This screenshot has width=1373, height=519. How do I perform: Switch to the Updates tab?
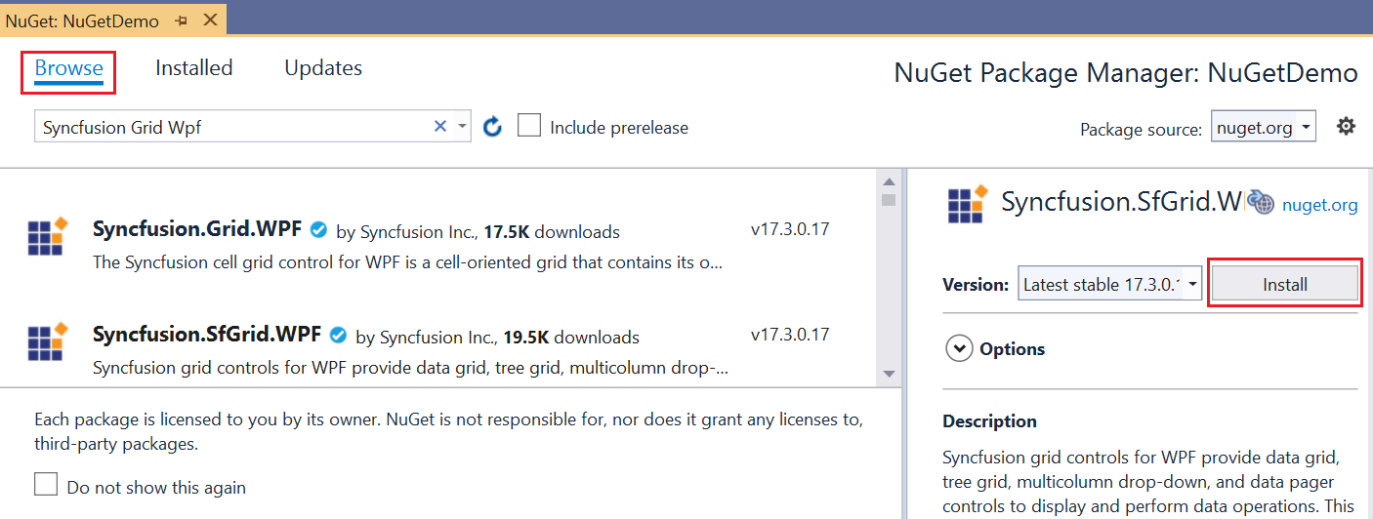(x=323, y=68)
